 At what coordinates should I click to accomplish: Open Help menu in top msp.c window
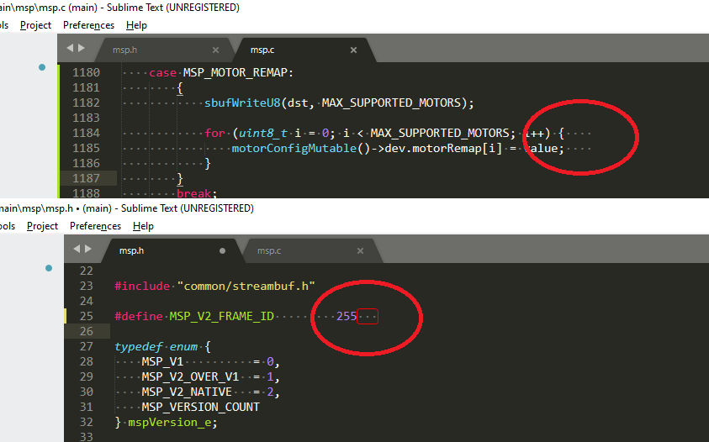136,25
